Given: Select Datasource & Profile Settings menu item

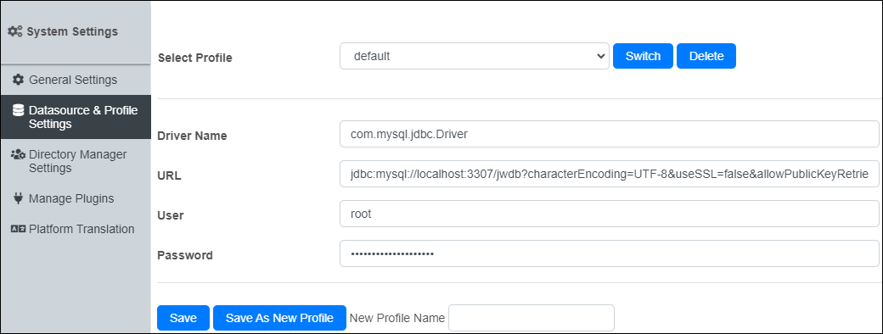Looking at the screenshot, I should pyautogui.click(x=76, y=117).
